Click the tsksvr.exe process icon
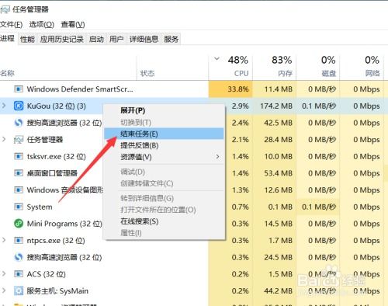Viewport: 388px width, 306px height. tap(19, 156)
